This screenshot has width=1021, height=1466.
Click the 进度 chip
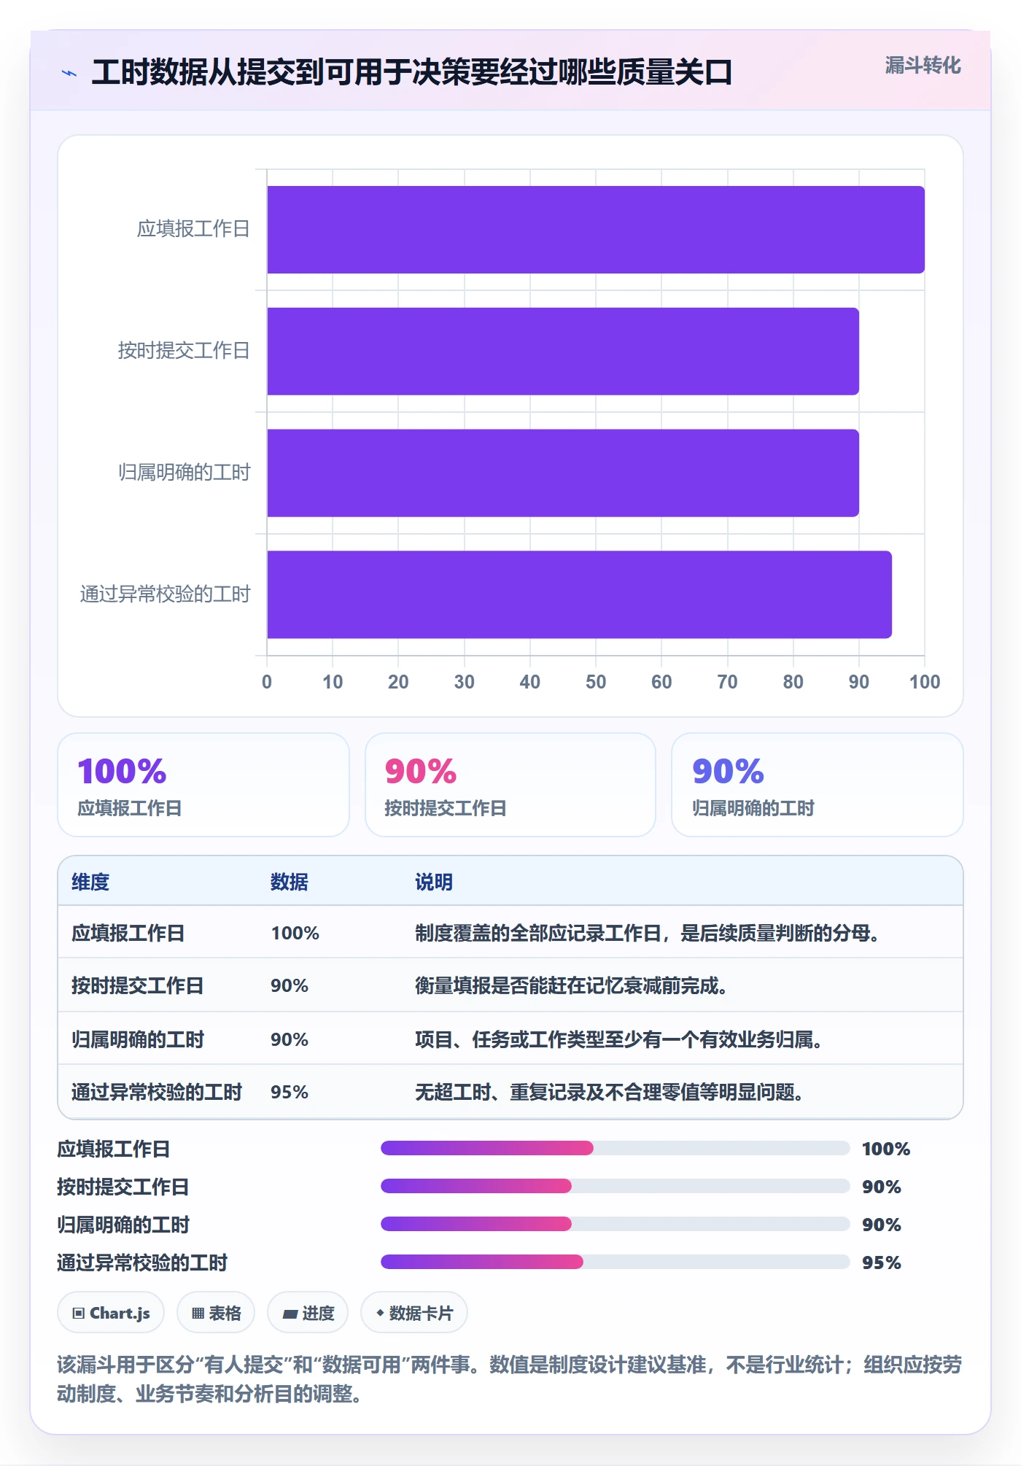308,1313
